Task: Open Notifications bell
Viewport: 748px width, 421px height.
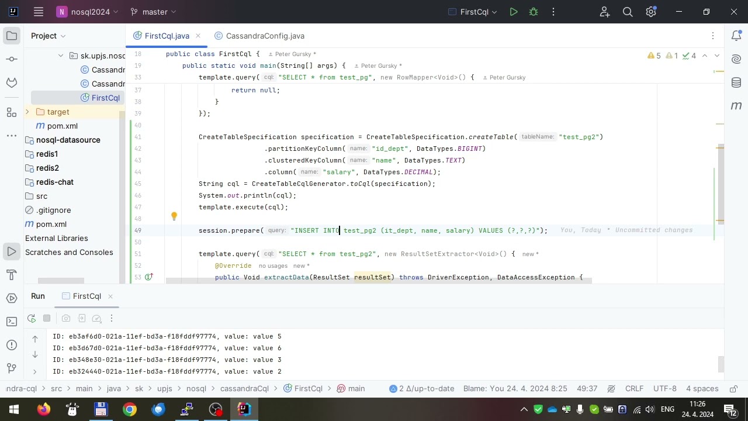Action: coord(736,36)
